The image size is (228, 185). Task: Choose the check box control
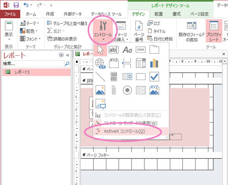pos(154,77)
